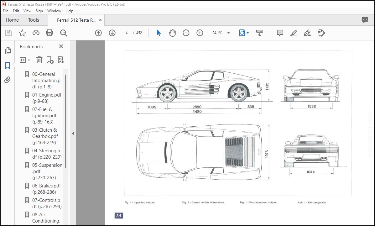Viewport: 375px width, 226px height.
Task: Open the chat notifications bubble icon
Action: (x=365, y=20)
